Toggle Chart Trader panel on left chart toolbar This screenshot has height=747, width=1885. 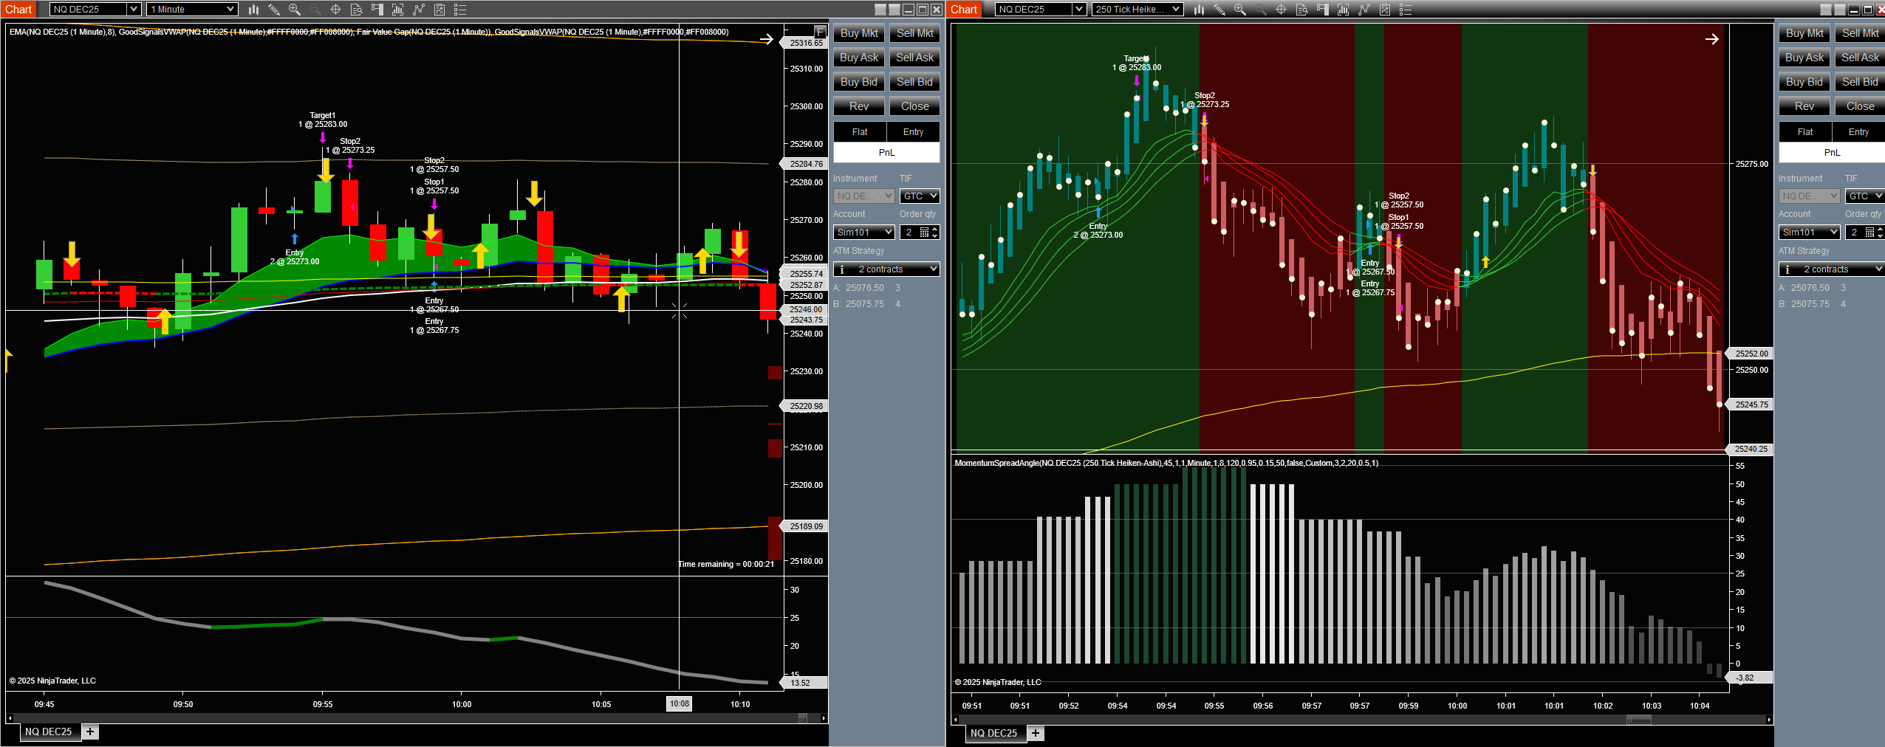[377, 10]
